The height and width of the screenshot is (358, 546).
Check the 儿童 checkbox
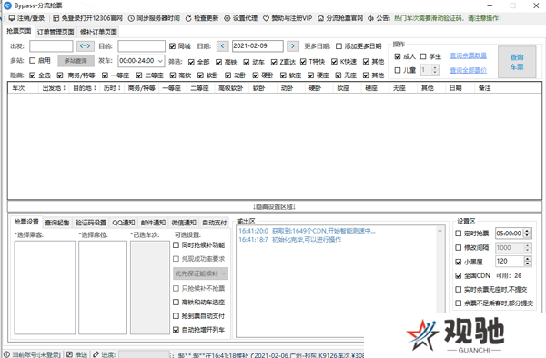398,70
